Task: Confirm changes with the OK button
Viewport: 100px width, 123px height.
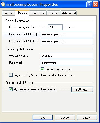Action: pos(43,118)
